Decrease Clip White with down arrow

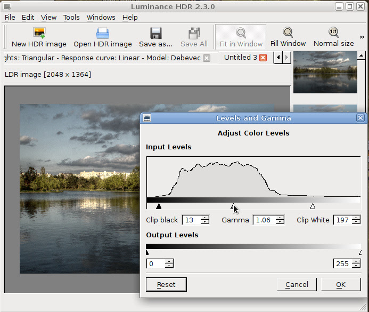[x=356, y=222]
